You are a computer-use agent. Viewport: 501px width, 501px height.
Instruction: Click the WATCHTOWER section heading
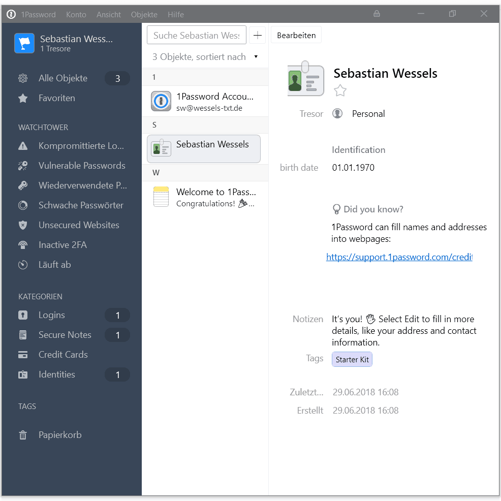(43, 128)
